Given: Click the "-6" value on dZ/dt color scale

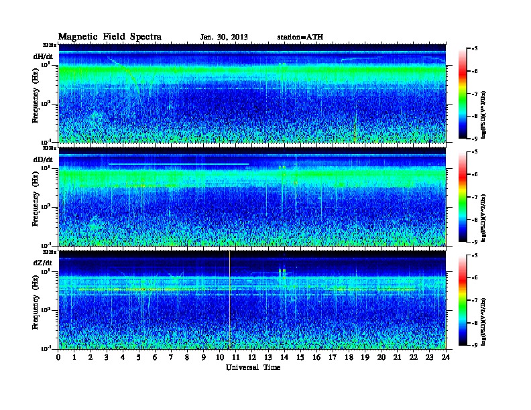Looking at the screenshot, I should tap(475, 277).
